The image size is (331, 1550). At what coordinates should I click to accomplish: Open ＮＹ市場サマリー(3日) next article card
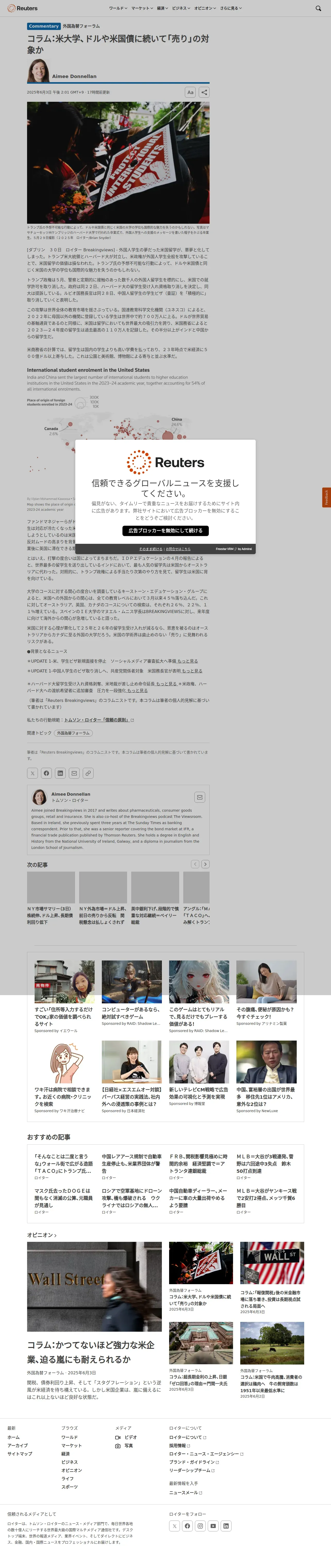[51, 898]
